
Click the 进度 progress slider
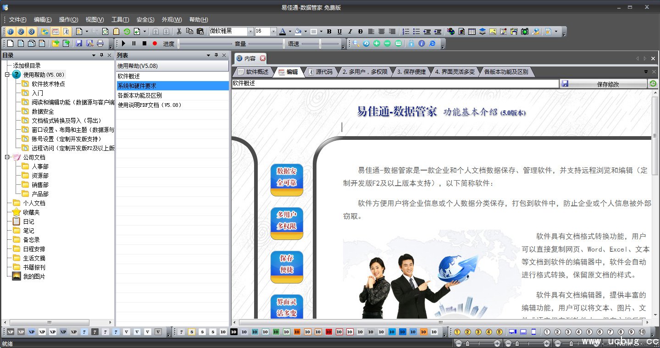coord(205,44)
